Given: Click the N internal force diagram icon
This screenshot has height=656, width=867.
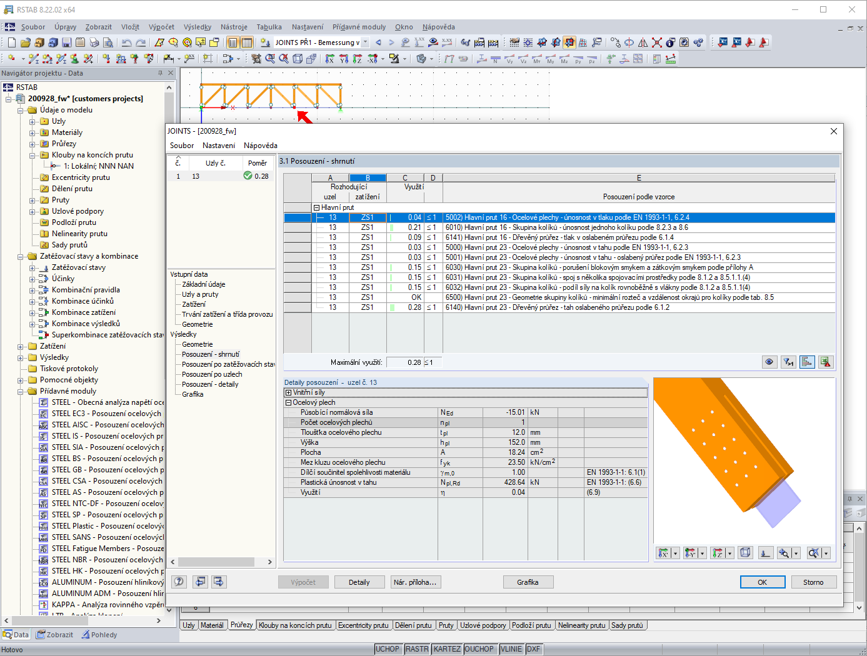Looking at the screenshot, I should tap(495, 59).
